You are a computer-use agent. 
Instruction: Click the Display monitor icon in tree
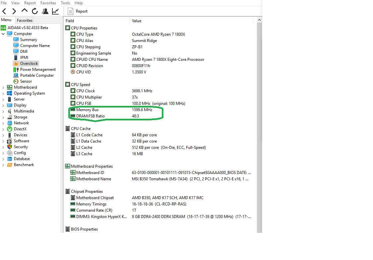coord(10,105)
